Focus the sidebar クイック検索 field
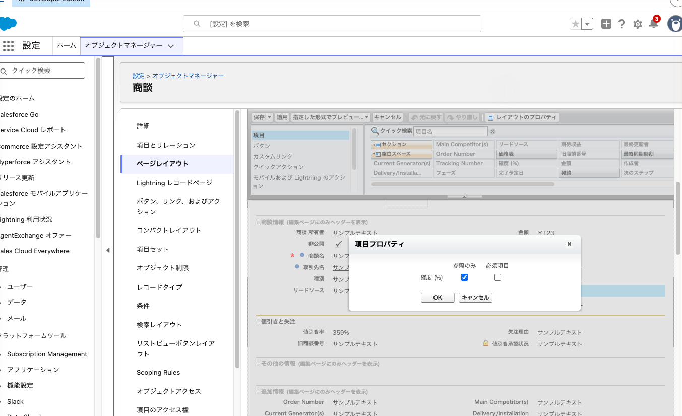Screen dimensions: 682x416 pos(42,71)
